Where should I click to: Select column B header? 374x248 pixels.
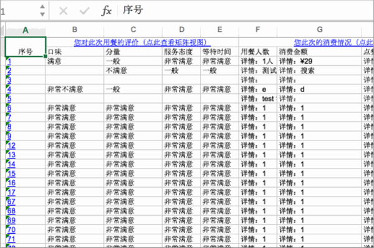click(x=75, y=30)
